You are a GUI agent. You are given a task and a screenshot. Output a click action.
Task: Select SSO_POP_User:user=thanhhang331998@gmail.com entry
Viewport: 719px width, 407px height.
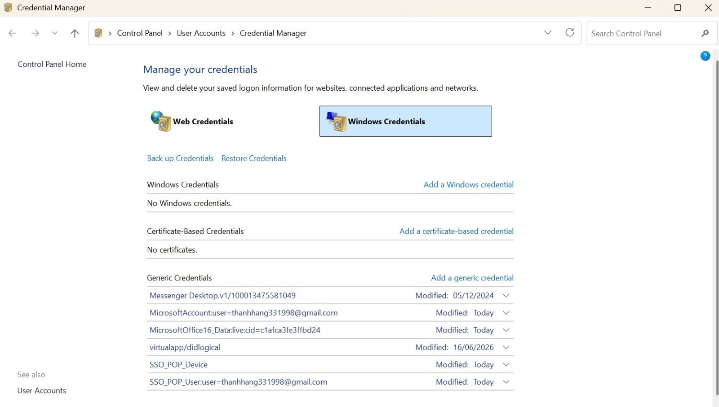point(238,382)
